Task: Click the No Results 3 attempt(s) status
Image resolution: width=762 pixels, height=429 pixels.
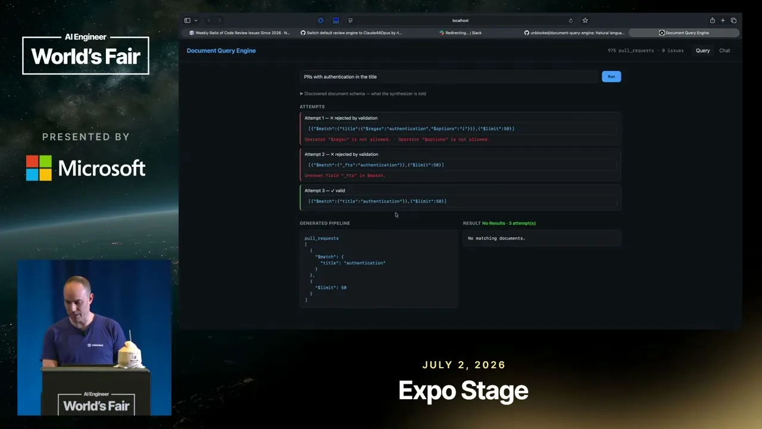Action: (x=509, y=223)
